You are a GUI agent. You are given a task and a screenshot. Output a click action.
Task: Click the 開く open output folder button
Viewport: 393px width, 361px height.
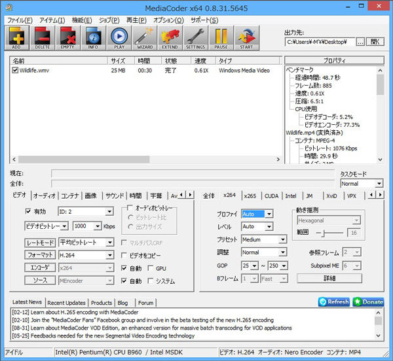click(375, 42)
